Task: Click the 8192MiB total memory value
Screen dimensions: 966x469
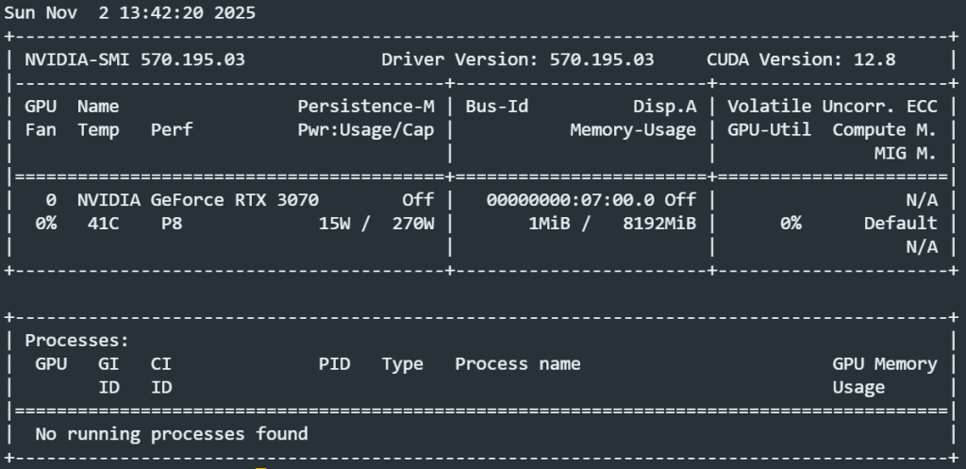Action: [659, 224]
